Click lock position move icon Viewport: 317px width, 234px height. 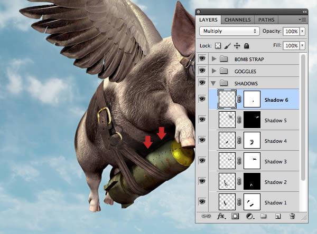(x=237, y=46)
